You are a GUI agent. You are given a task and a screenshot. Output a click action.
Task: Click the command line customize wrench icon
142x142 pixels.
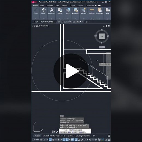(57, 132)
